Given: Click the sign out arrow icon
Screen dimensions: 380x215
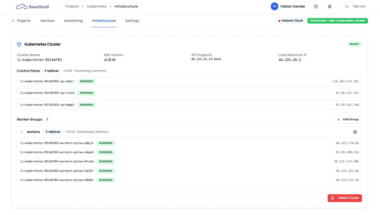Looking at the screenshot, I should tap(347, 6).
